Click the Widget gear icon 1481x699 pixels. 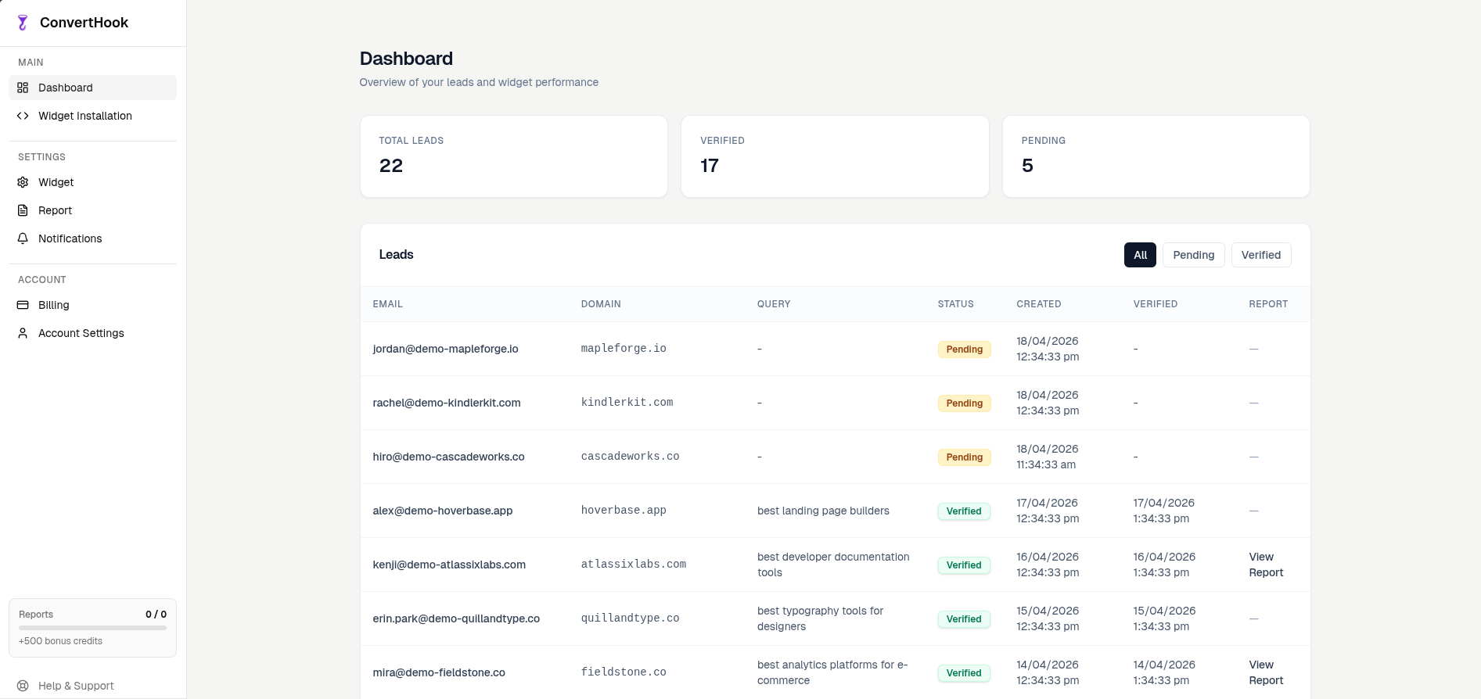[23, 182]
